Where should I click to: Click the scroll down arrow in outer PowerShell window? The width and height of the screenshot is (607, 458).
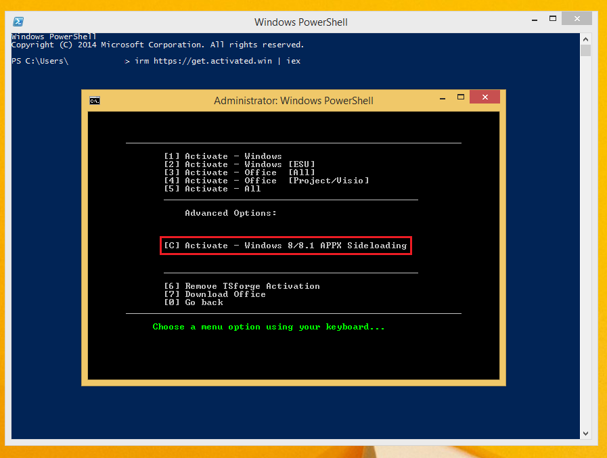coord(586,434)
